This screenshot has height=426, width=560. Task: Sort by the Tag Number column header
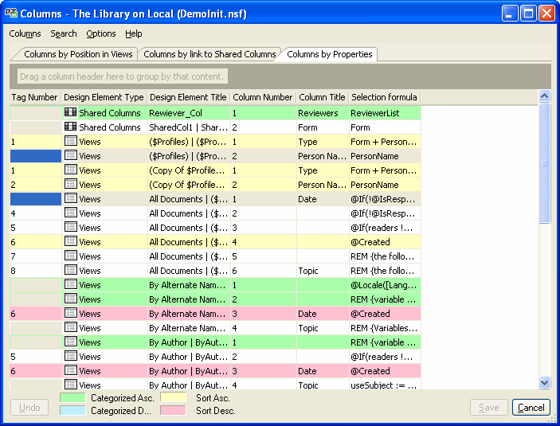(x=34, y=97)
